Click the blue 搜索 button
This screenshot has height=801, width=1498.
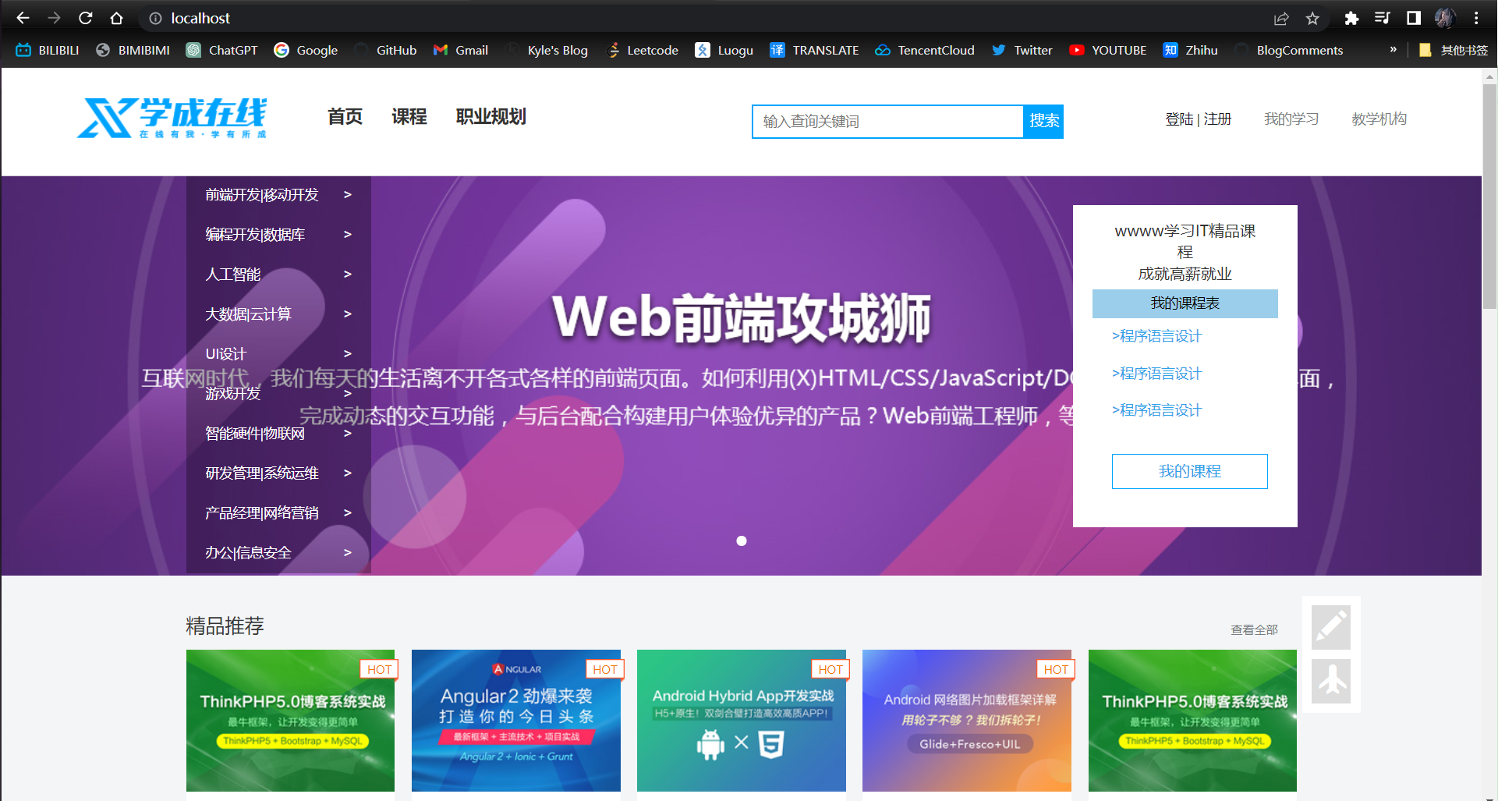(1043, 122)
